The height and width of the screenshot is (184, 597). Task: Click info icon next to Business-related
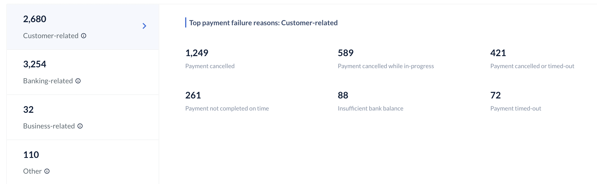click(x=80, y=126)
